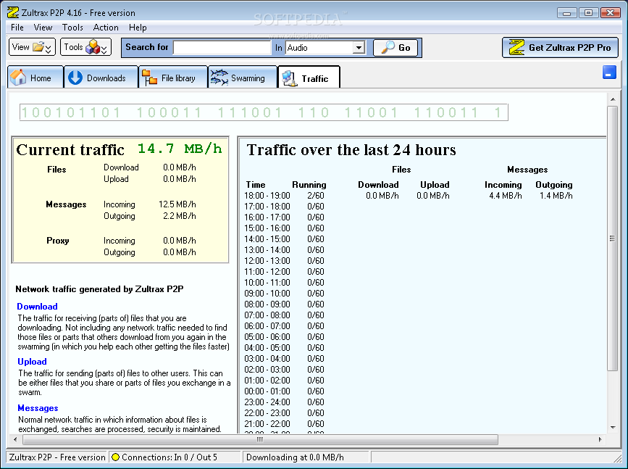The width and height of the screenshot is (628, 469).
Task: Click Downloading at 0.0 MB/h status
Action: tap(295, 457)
